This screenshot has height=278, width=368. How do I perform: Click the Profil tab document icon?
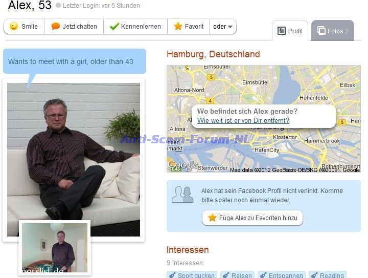click(282, 31)
